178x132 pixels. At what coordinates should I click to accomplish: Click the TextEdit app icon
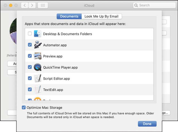37,89
